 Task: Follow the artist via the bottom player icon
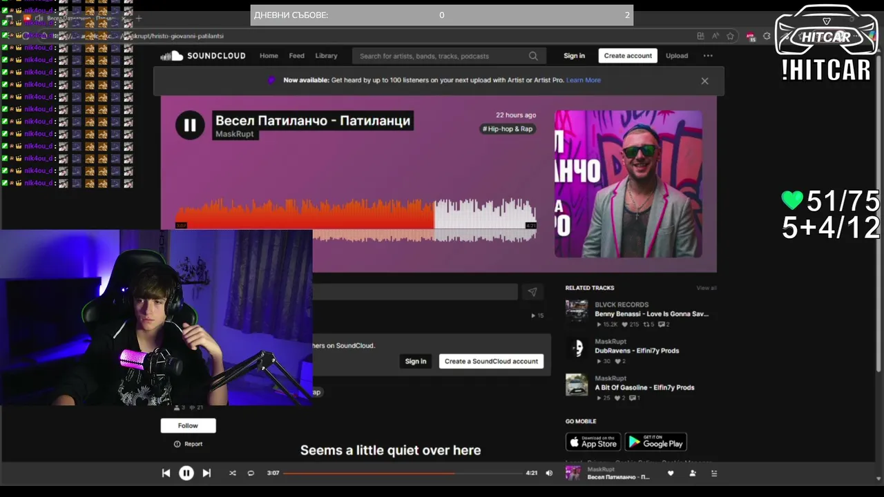click(x=693, y=473)
